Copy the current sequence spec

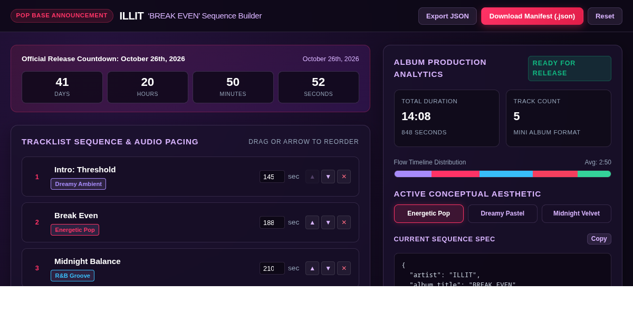click(599, 239)
